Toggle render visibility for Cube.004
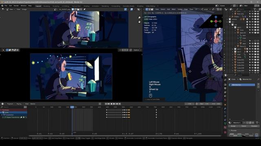Viewport: 261px width, 146px height. click(258, 65)
